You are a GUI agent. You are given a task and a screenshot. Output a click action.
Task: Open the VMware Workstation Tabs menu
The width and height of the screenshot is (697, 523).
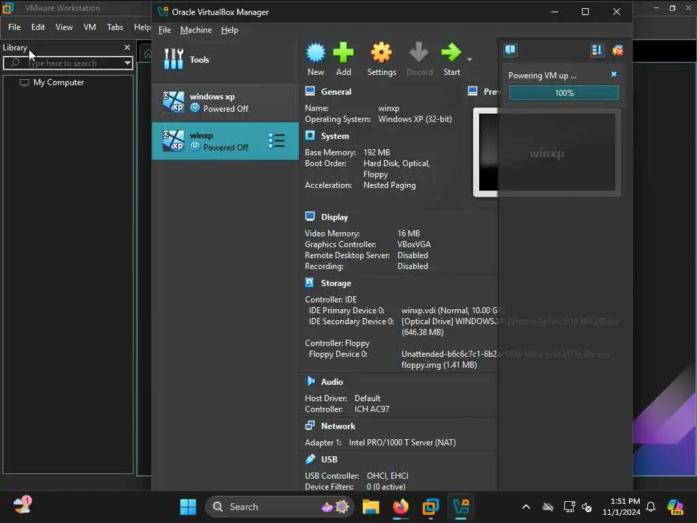(x=115, y=27)
